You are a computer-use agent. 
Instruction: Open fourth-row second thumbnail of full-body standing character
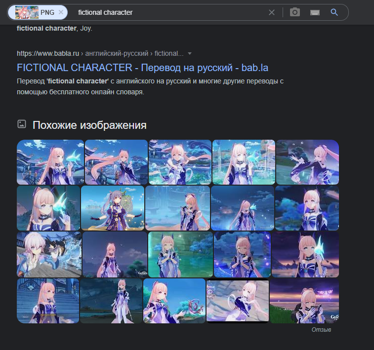(x=111, y=301)
